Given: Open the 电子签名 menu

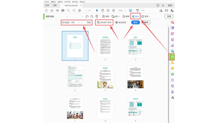Looking at the screenshot, I should [x=68, y=2].
